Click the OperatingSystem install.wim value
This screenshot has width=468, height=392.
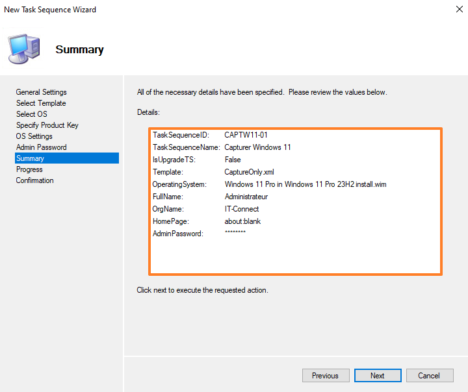(x=305, y=184)
